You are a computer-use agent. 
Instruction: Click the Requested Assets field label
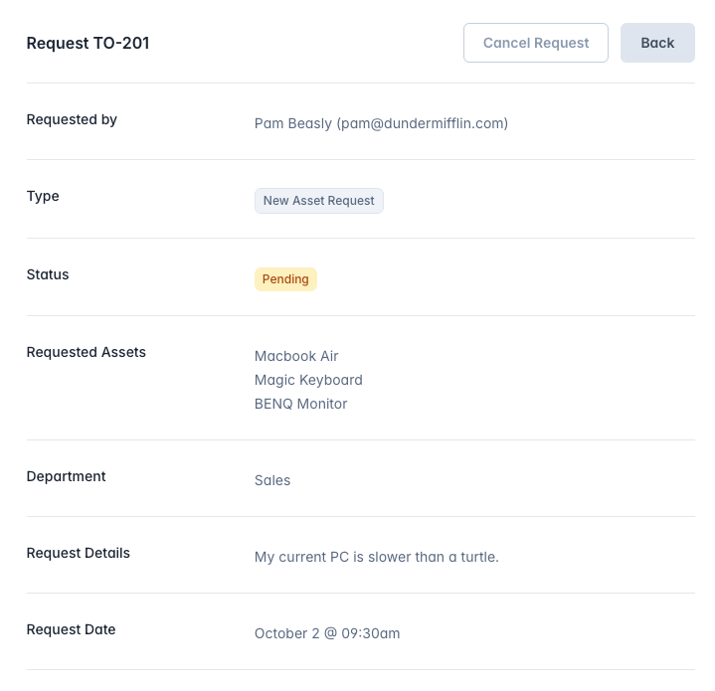click(86, 352)
